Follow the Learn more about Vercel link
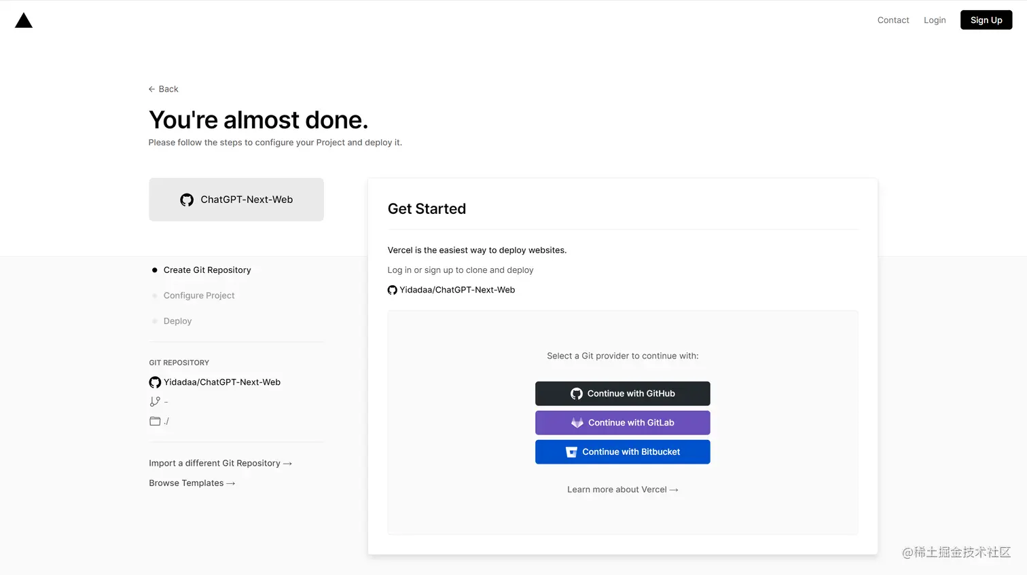Viewport: 1027px width, 575px height. tap(622, 489)
